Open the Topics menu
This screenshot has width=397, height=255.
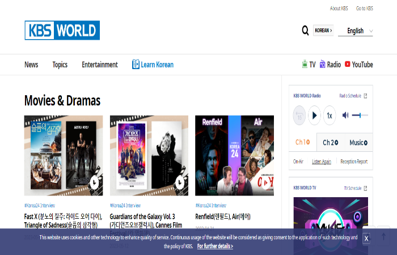pos(60,65)
